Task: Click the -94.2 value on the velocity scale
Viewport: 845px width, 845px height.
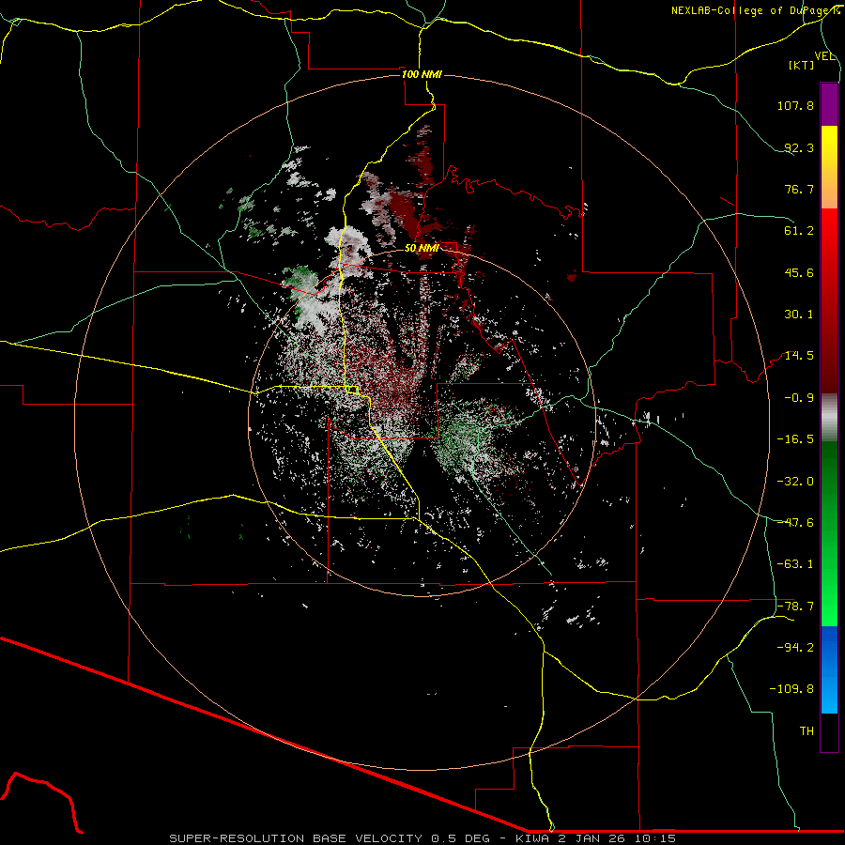Action: click(795, 648)
